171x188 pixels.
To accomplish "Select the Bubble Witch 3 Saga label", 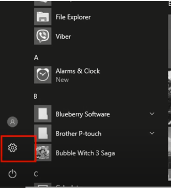I will coord(85,153).
